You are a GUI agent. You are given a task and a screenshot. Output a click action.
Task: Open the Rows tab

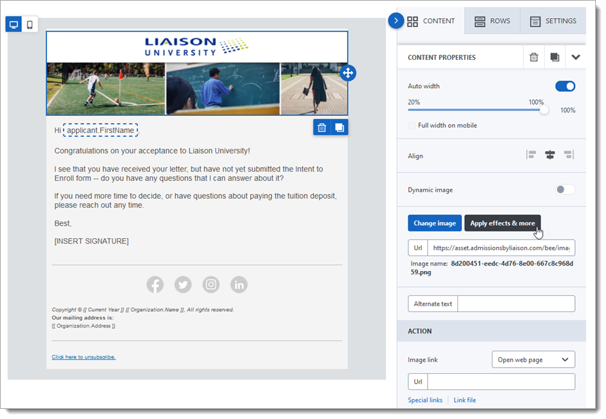(492, 21)
